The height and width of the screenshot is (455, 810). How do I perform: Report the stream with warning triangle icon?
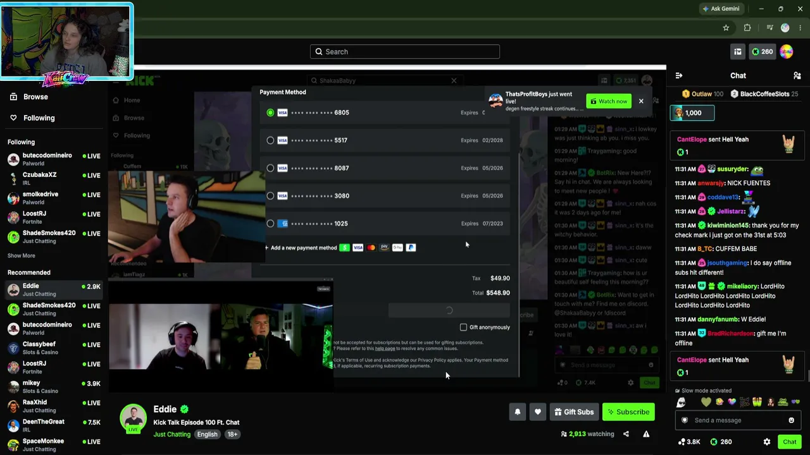pyautogui.click(x=646, y=434)
